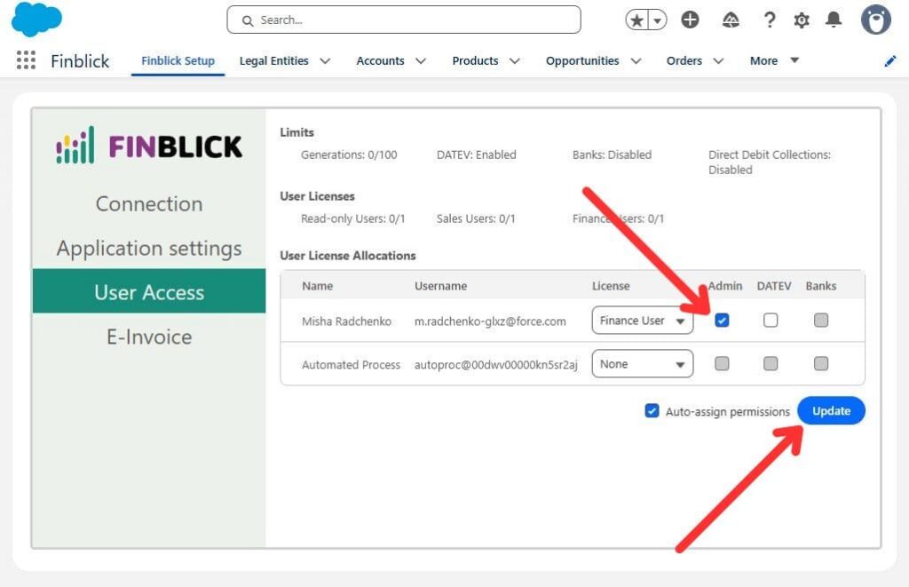Viewport: 909px width, 587px height.
Task: Click the DATEV: Enabled limit text
Action: [x=476, y=155]
